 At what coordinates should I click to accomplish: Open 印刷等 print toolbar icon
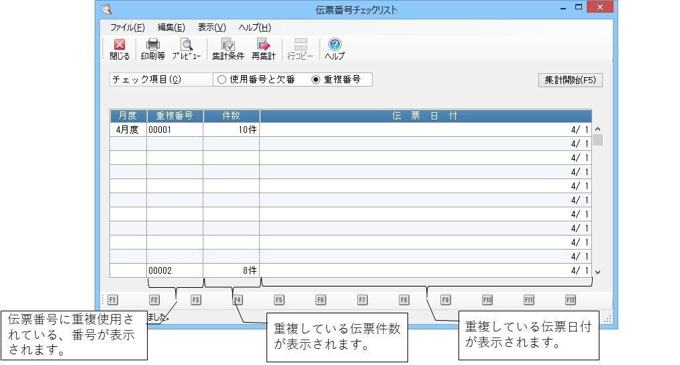(153, 50)
